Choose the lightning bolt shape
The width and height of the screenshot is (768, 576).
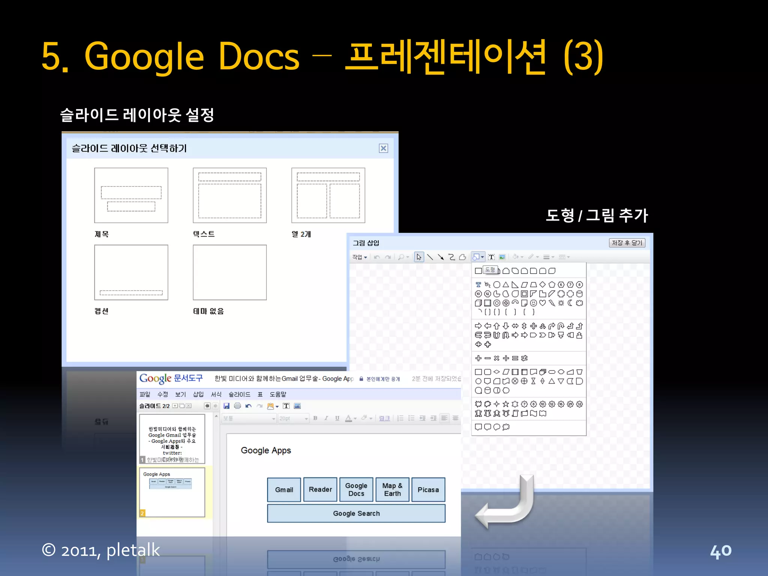(x=552, y=303)
